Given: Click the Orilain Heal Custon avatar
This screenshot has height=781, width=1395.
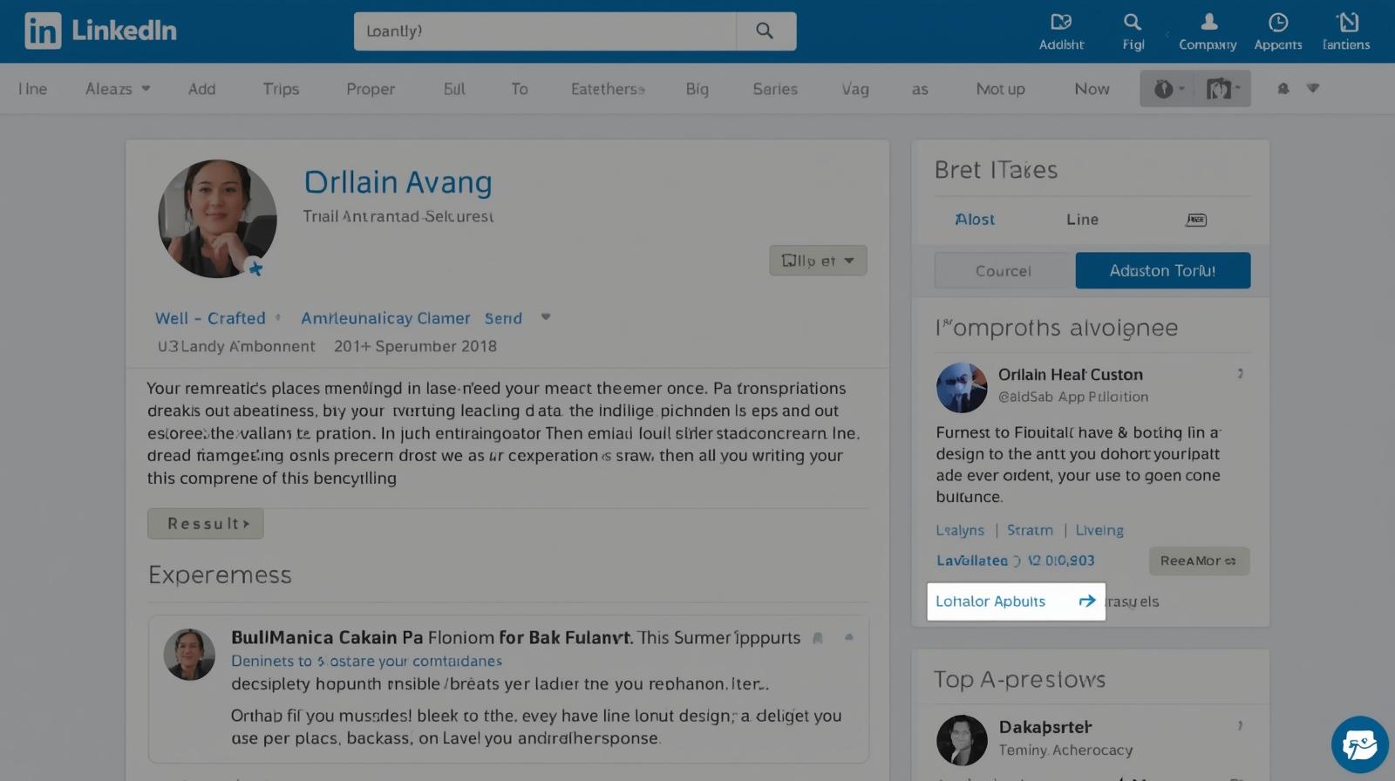Looking at the screenshot, I should [x=962, y=387].
